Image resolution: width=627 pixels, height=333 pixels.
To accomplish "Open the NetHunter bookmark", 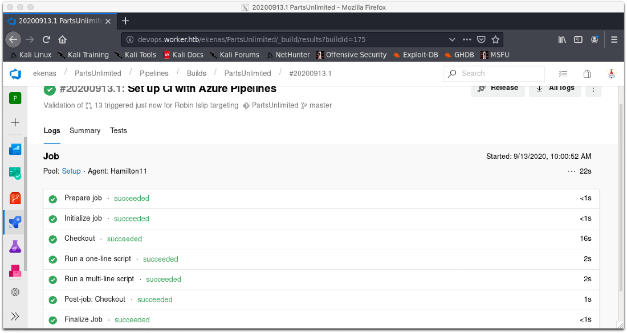I will click(288, 55).
